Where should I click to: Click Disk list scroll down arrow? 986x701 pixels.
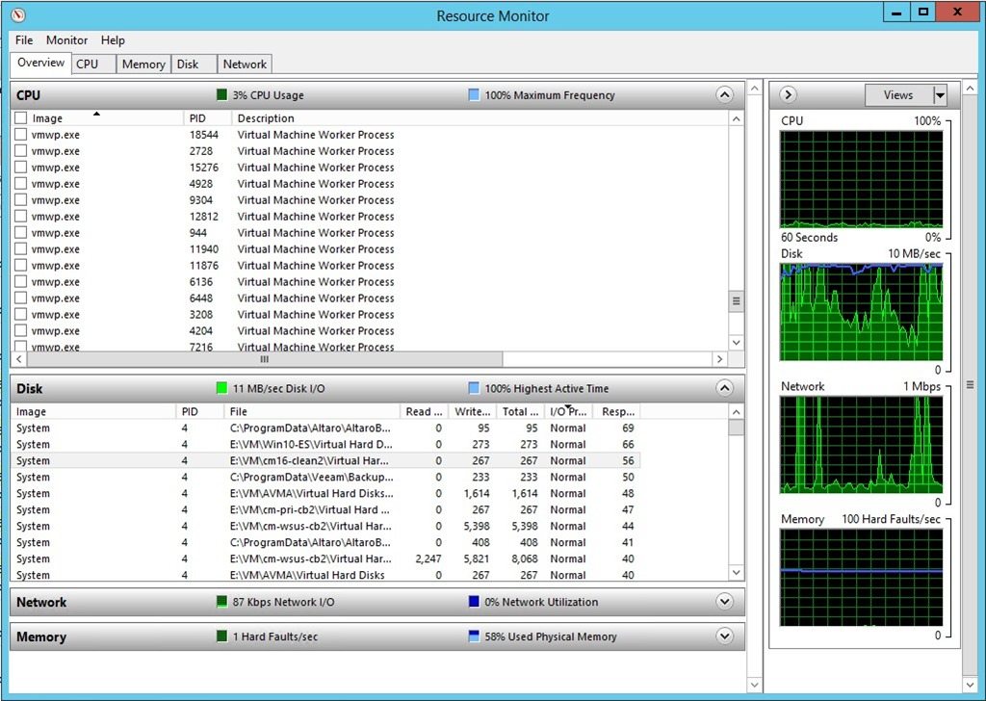click(737, 573)
